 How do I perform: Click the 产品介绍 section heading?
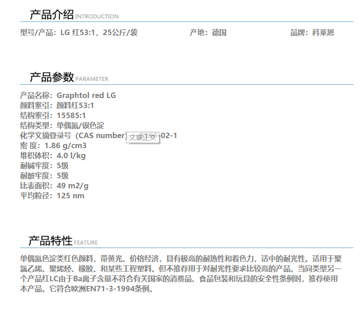pyautogui.click(x=51, y=15)
